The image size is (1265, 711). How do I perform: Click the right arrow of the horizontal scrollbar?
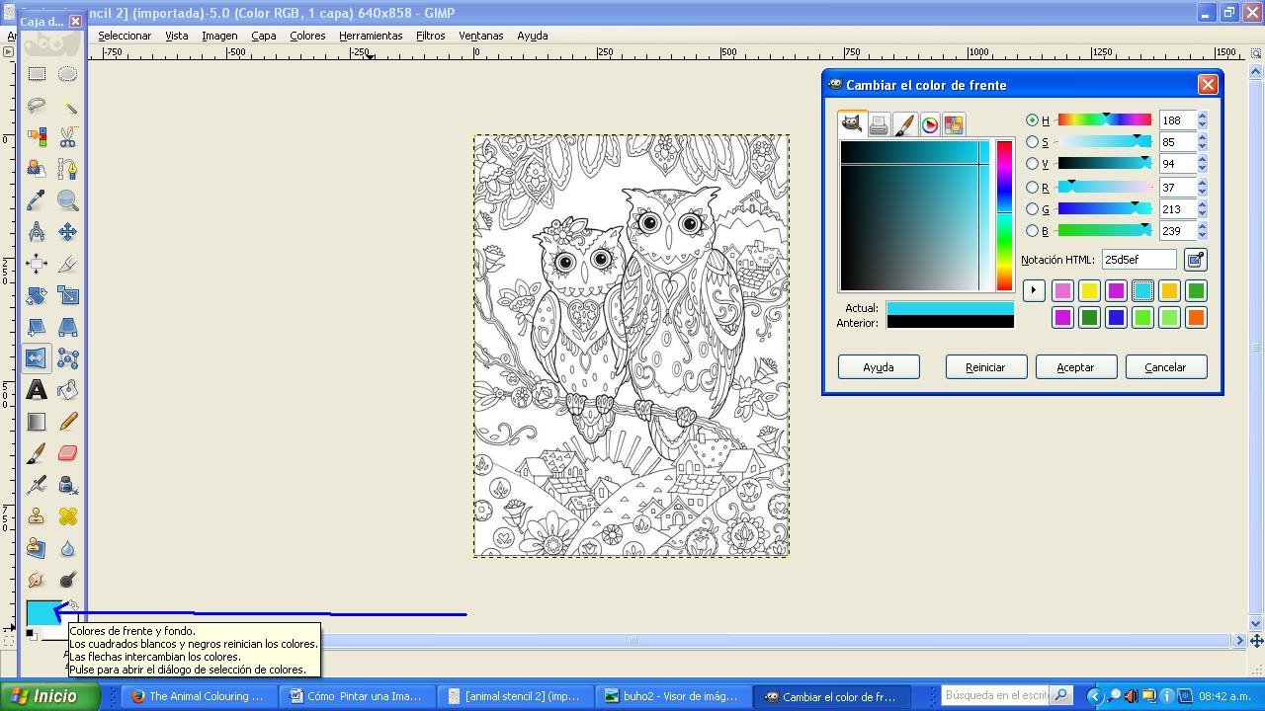pos(1239,641)
